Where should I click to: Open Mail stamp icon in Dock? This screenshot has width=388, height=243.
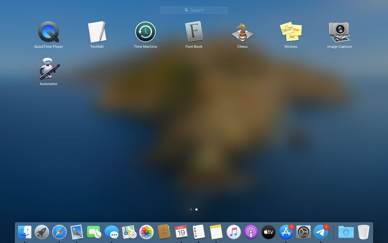pos(77,232)
